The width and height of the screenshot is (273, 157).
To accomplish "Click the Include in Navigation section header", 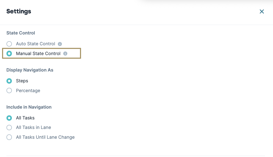I will tap(29, 107).
